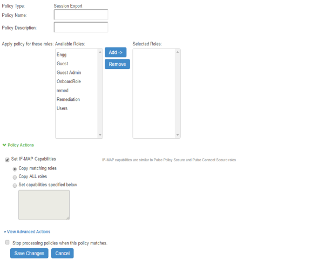Select Copy matching roles radio button
The width and height of the screenshot is (311, 259).
tap(15, 169)
